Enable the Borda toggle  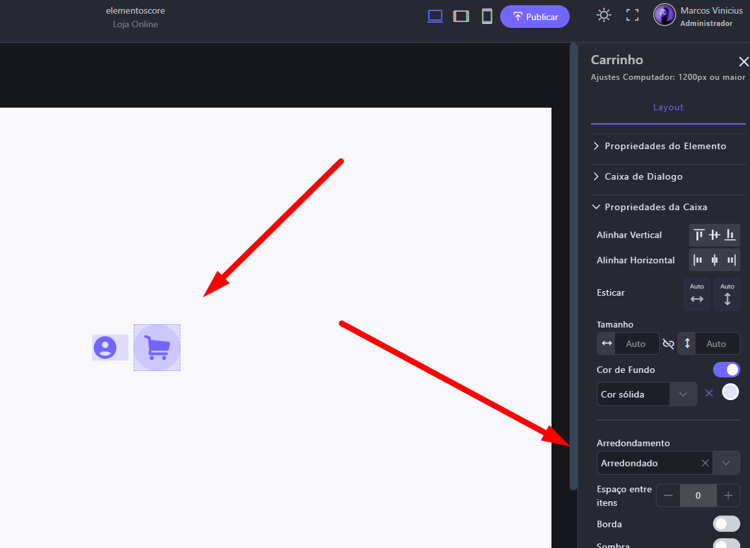(x=726, y=524)
